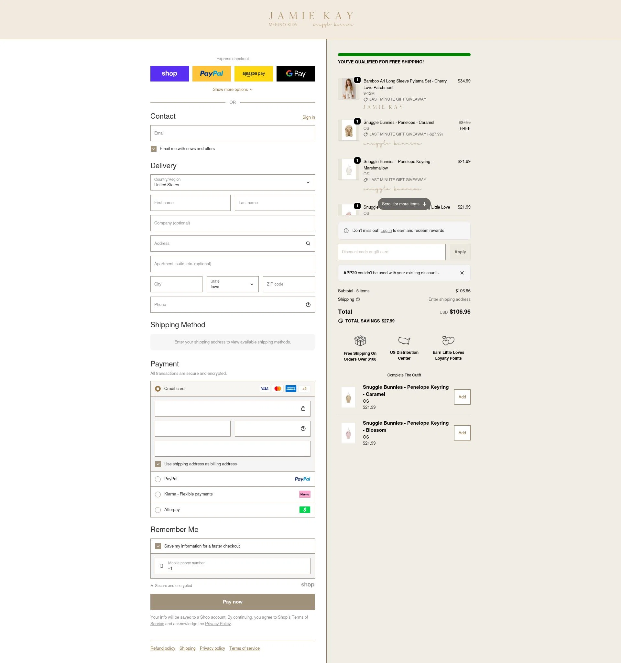This screenshot has height=663, width=621.
Task: Click the free shipping progress bar
Action: click(x=404, y=54)
